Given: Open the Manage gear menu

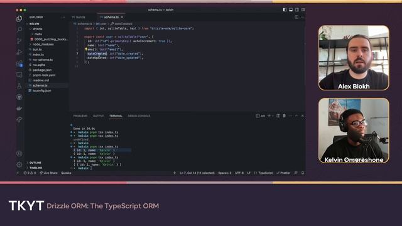Looking at the screenshot, I should coord(19,164).
